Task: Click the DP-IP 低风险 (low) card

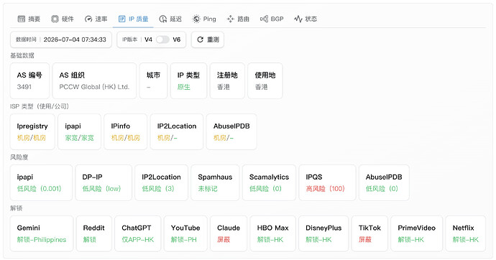Action: tap(104, 182)
